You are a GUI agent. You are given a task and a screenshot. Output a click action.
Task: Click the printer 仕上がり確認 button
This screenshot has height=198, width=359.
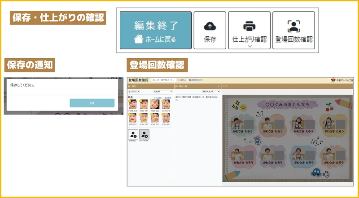coord(250,30)
